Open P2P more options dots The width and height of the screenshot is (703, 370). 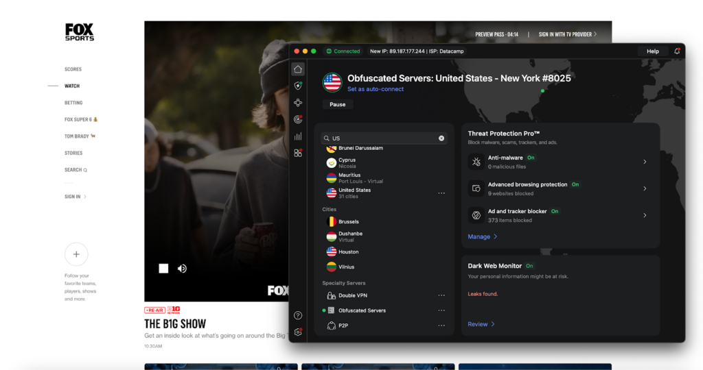pyautogui.click(x=441, y=325)
